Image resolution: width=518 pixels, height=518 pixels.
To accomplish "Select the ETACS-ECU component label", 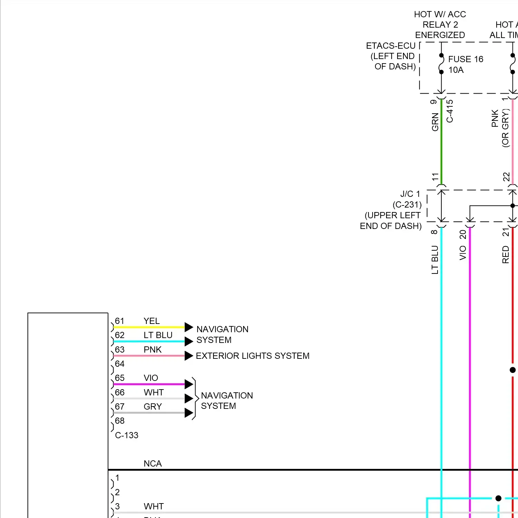I will (x=391, y=46).
